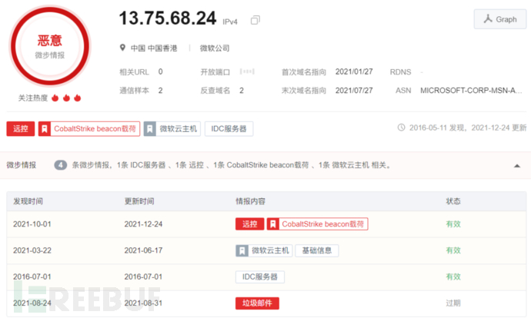Click the CobaltStrike beacon载荷 tag in the table row
531x318 pixels.
click(317, 224)
